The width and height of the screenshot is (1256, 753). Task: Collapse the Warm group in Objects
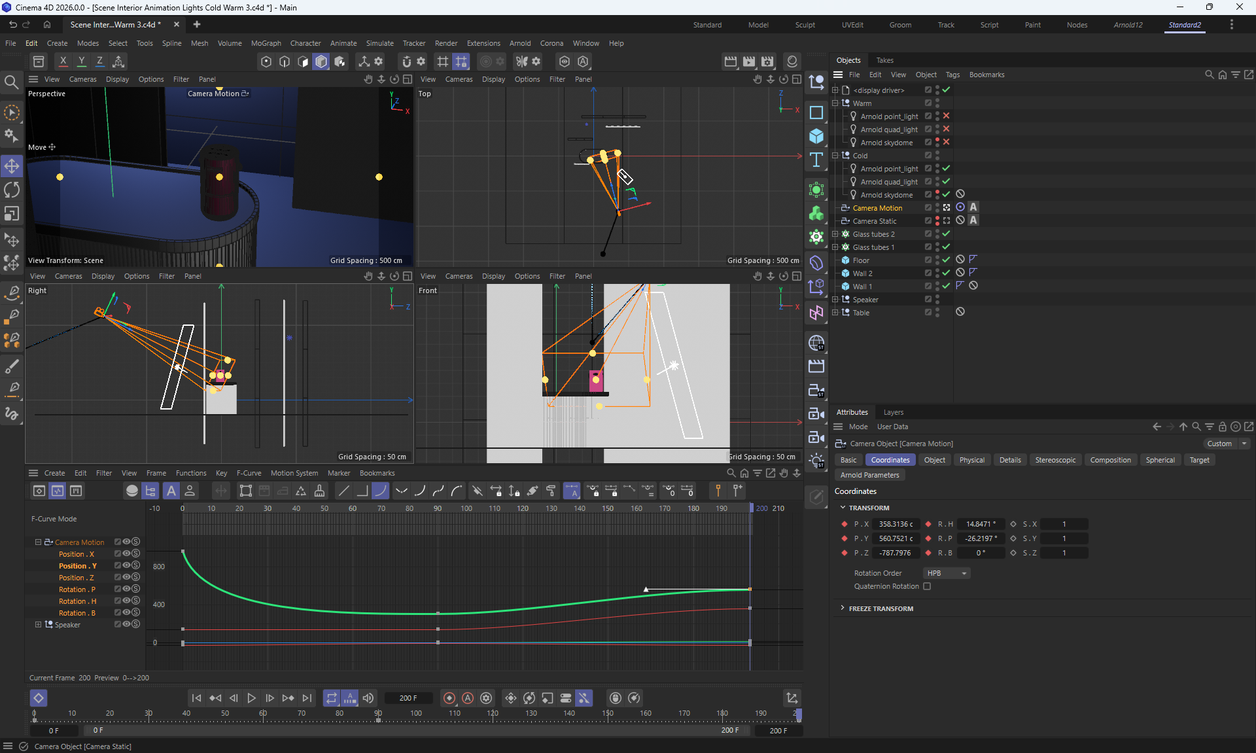(x=835, y=103)
